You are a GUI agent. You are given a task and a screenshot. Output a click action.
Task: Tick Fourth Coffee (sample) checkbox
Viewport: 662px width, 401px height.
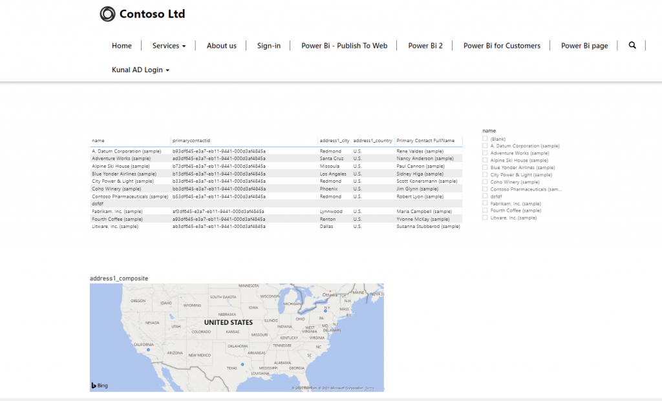coord(485,210)
